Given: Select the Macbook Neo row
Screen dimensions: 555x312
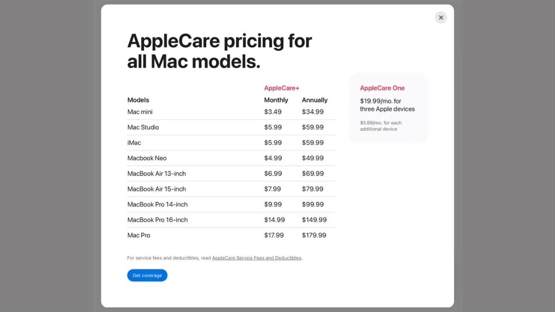Looking at the screenshot, I should pos(147,158).
